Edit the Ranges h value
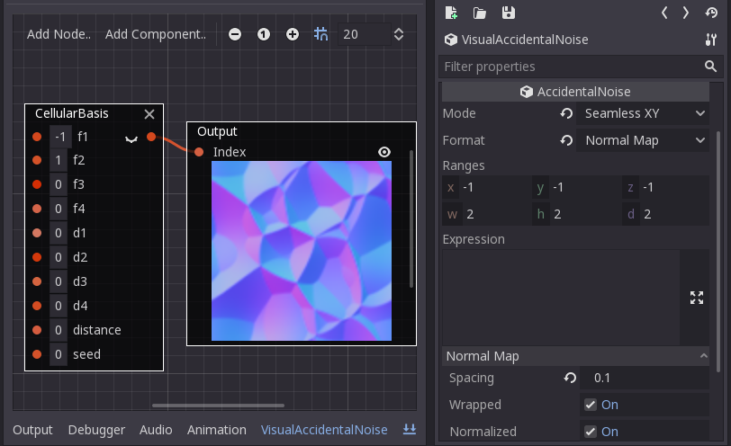Screen dimensions: 731x446 [577, 214]
